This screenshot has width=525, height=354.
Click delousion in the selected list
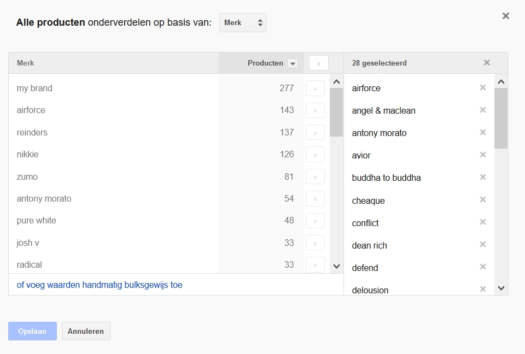point(370,290)
